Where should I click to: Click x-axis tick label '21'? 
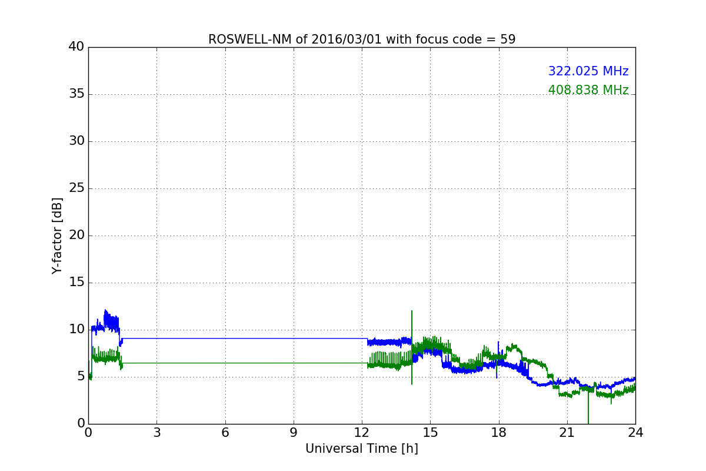[567, 433]
